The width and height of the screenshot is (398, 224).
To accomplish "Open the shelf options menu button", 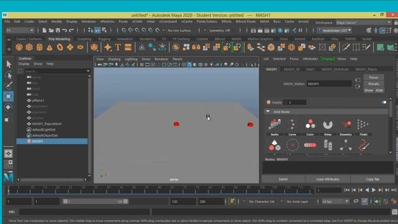I will 9,49.
